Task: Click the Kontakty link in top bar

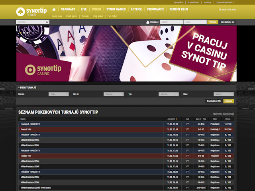Action: click(208, 2)
